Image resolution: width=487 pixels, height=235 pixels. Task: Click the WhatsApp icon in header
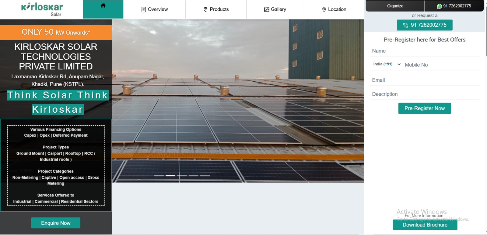pyautogui.click(x=439, y=6)
